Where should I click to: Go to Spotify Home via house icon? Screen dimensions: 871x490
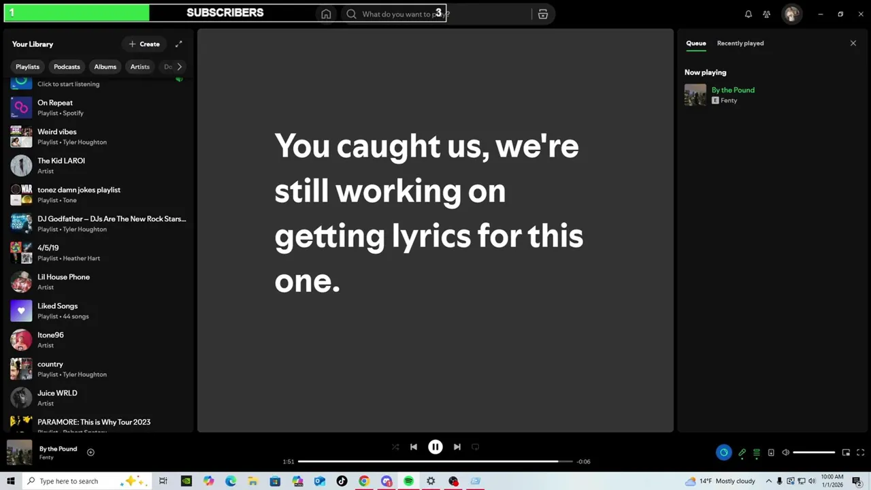[326, 14]
